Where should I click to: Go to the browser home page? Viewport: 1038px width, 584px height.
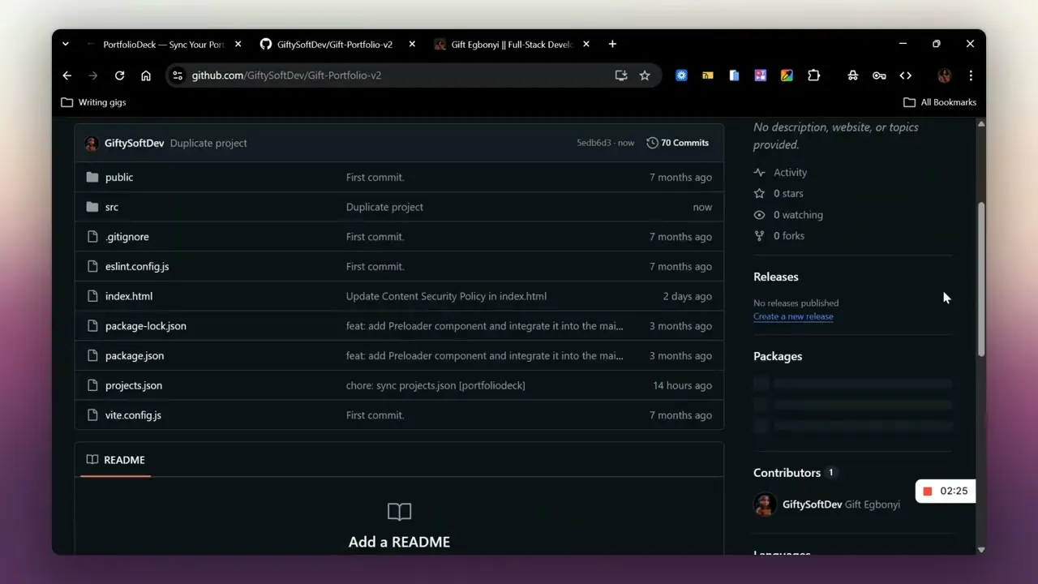(x=146, y=75)
